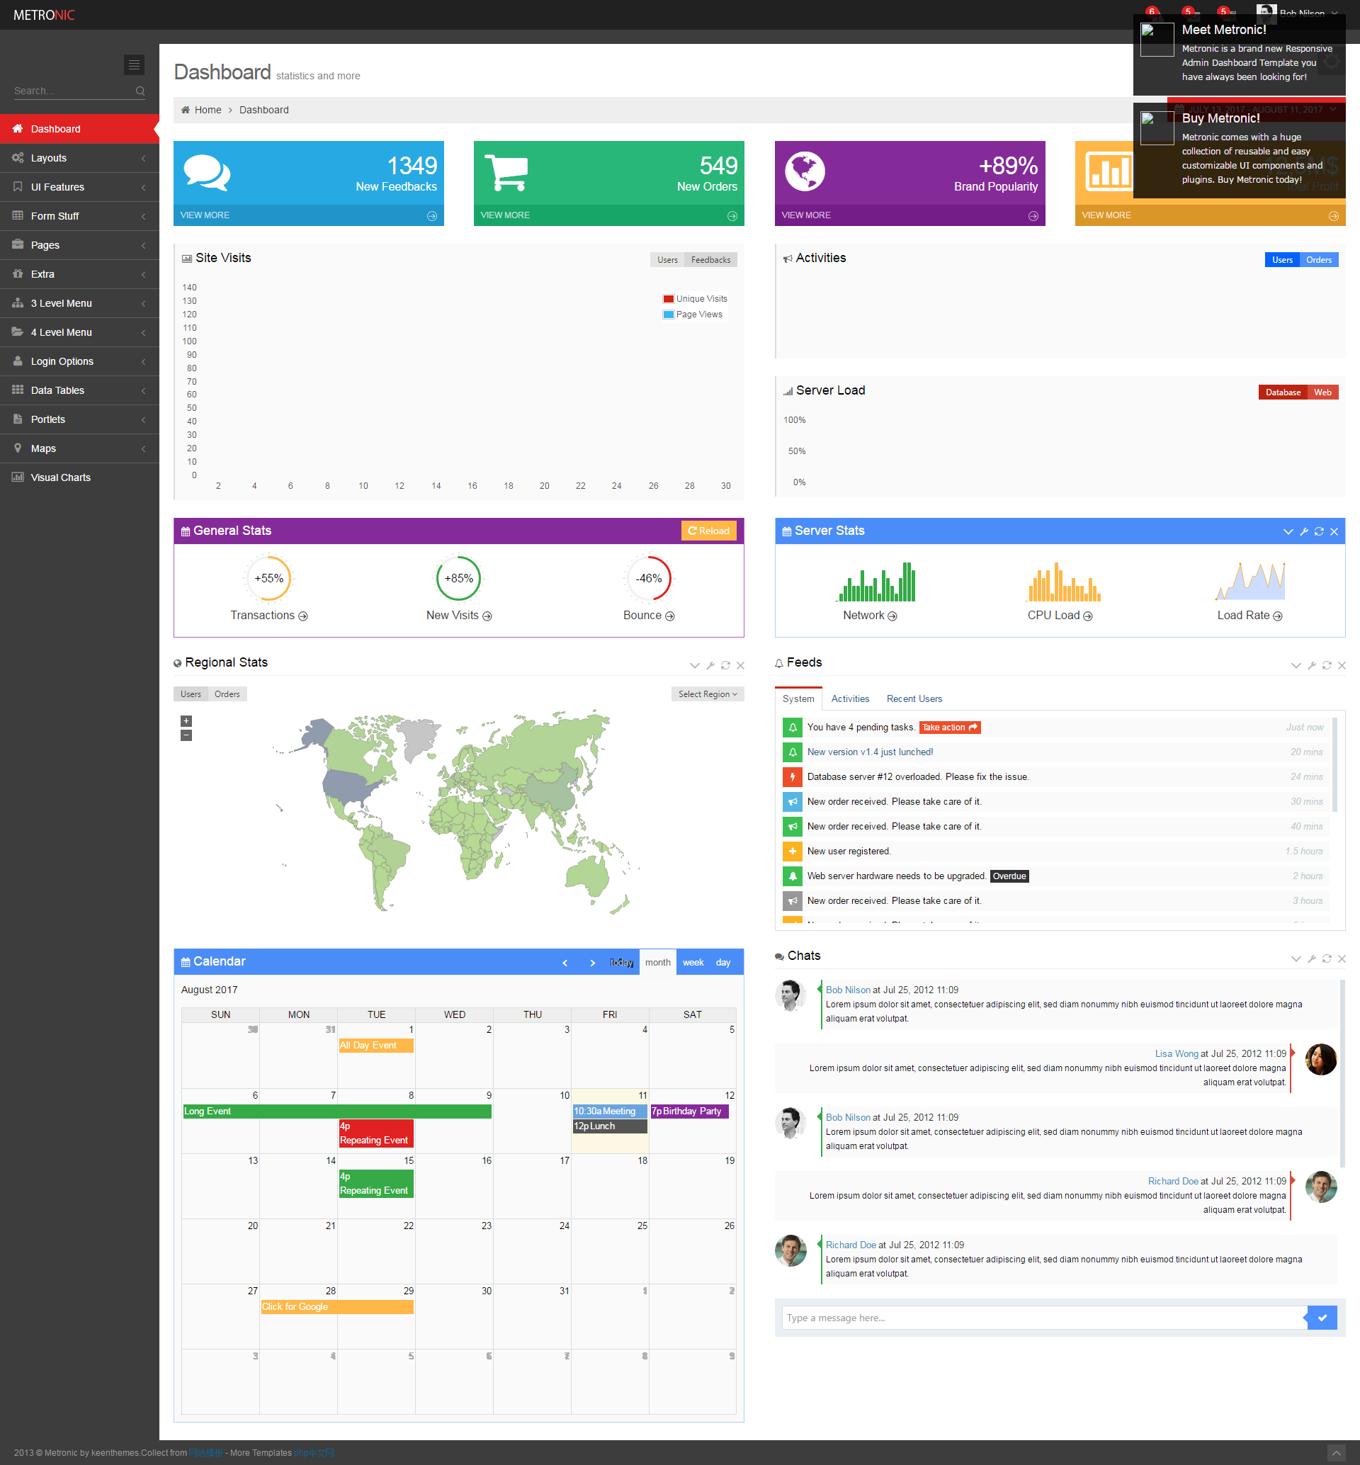Image resolution: width=1360 pixels, height=1465 pixels.
Task: Open the Dashboard sidebar item
Action: (x=79, y=129)
